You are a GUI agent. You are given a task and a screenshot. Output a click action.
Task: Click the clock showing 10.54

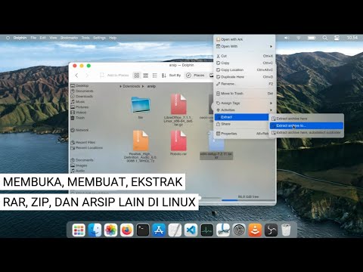point(352,38)
